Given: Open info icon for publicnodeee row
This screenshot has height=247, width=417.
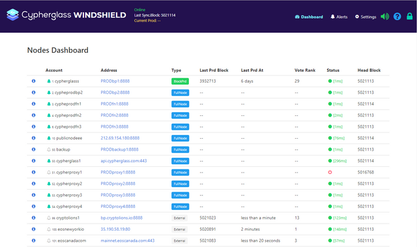Looking at the screenshot, I should 33,138.
